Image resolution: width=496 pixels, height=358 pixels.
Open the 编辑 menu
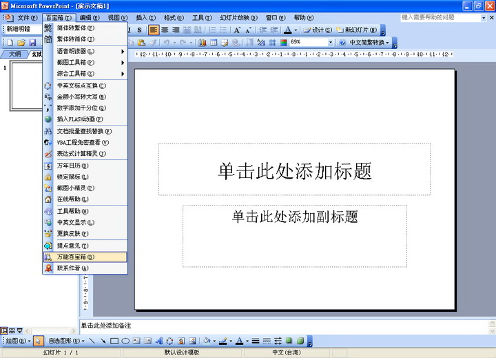[89, 18]
